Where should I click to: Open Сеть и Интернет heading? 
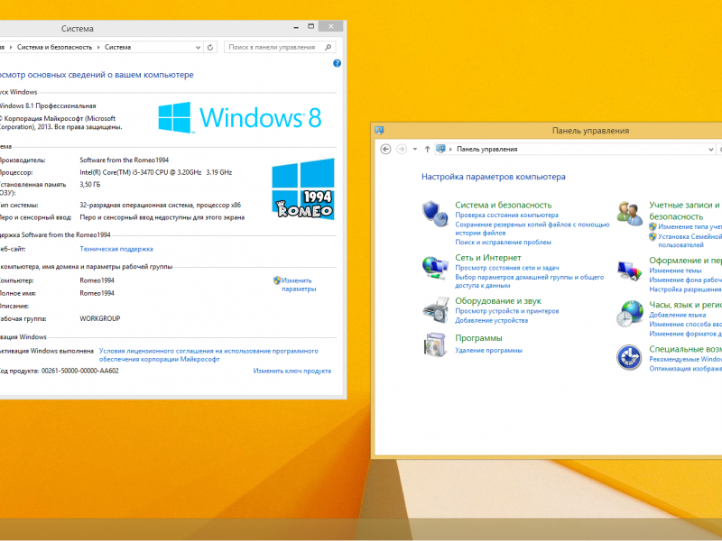click(x=488, y=258)
